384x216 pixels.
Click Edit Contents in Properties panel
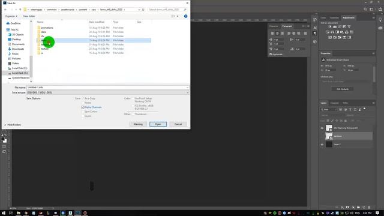pos(343,89)
